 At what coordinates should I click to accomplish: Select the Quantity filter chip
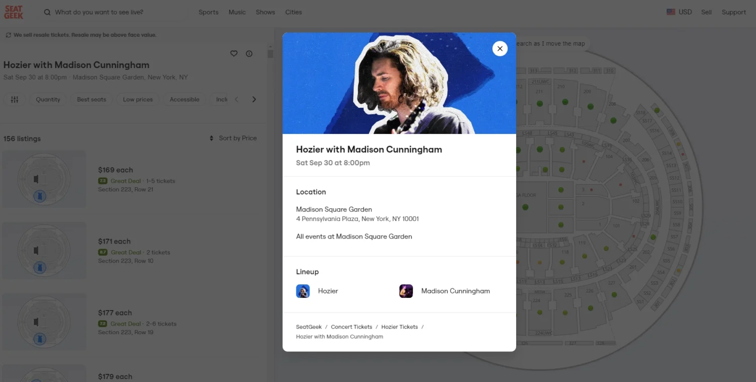tap(48, 99)
